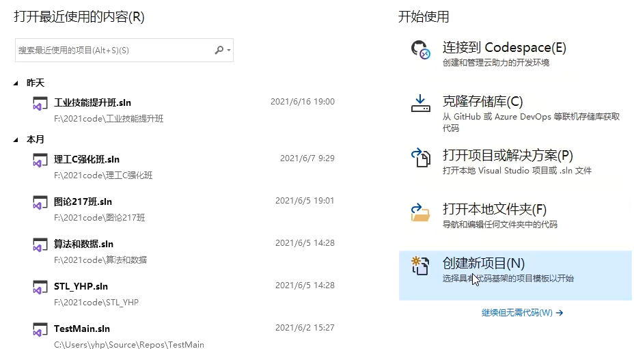This screenshot has height=349, width=634.
Task: Select 克隆存储库 option
Action: [x=482, y=102]
